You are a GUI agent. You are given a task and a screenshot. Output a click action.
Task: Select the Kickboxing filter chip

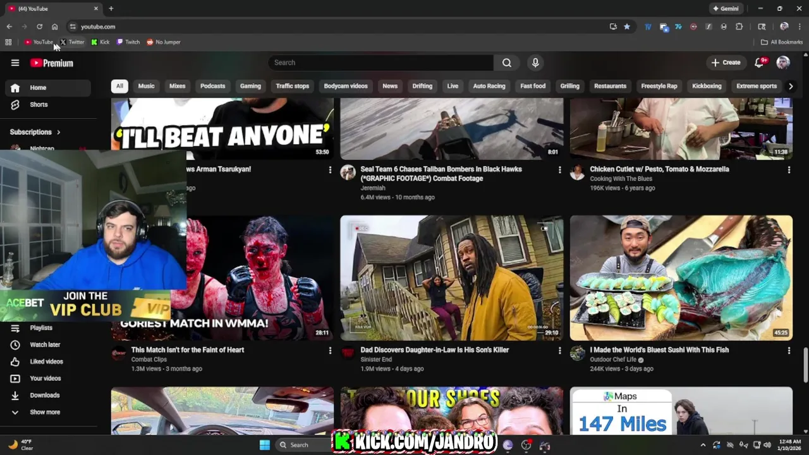[707, 86]
